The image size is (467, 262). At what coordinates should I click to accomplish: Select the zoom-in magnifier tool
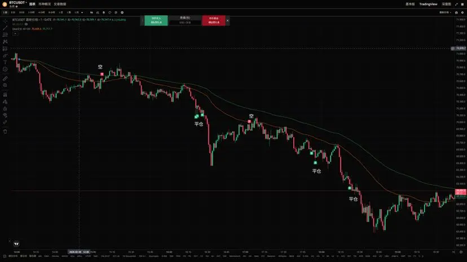click(x=5, y=85)
